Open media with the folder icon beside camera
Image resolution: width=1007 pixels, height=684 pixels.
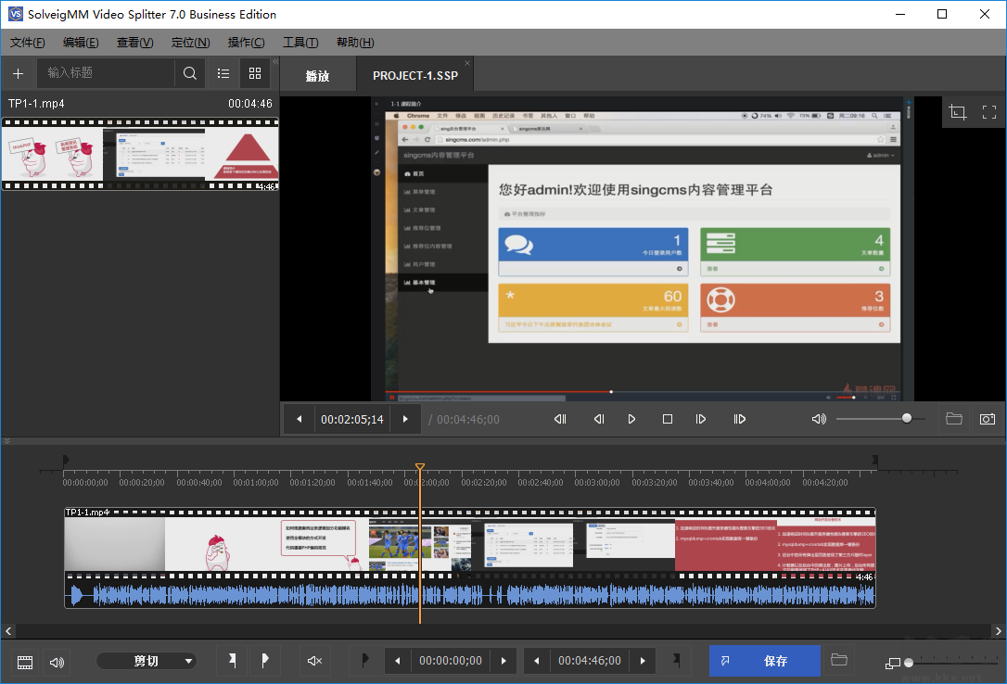pos(953,418)
